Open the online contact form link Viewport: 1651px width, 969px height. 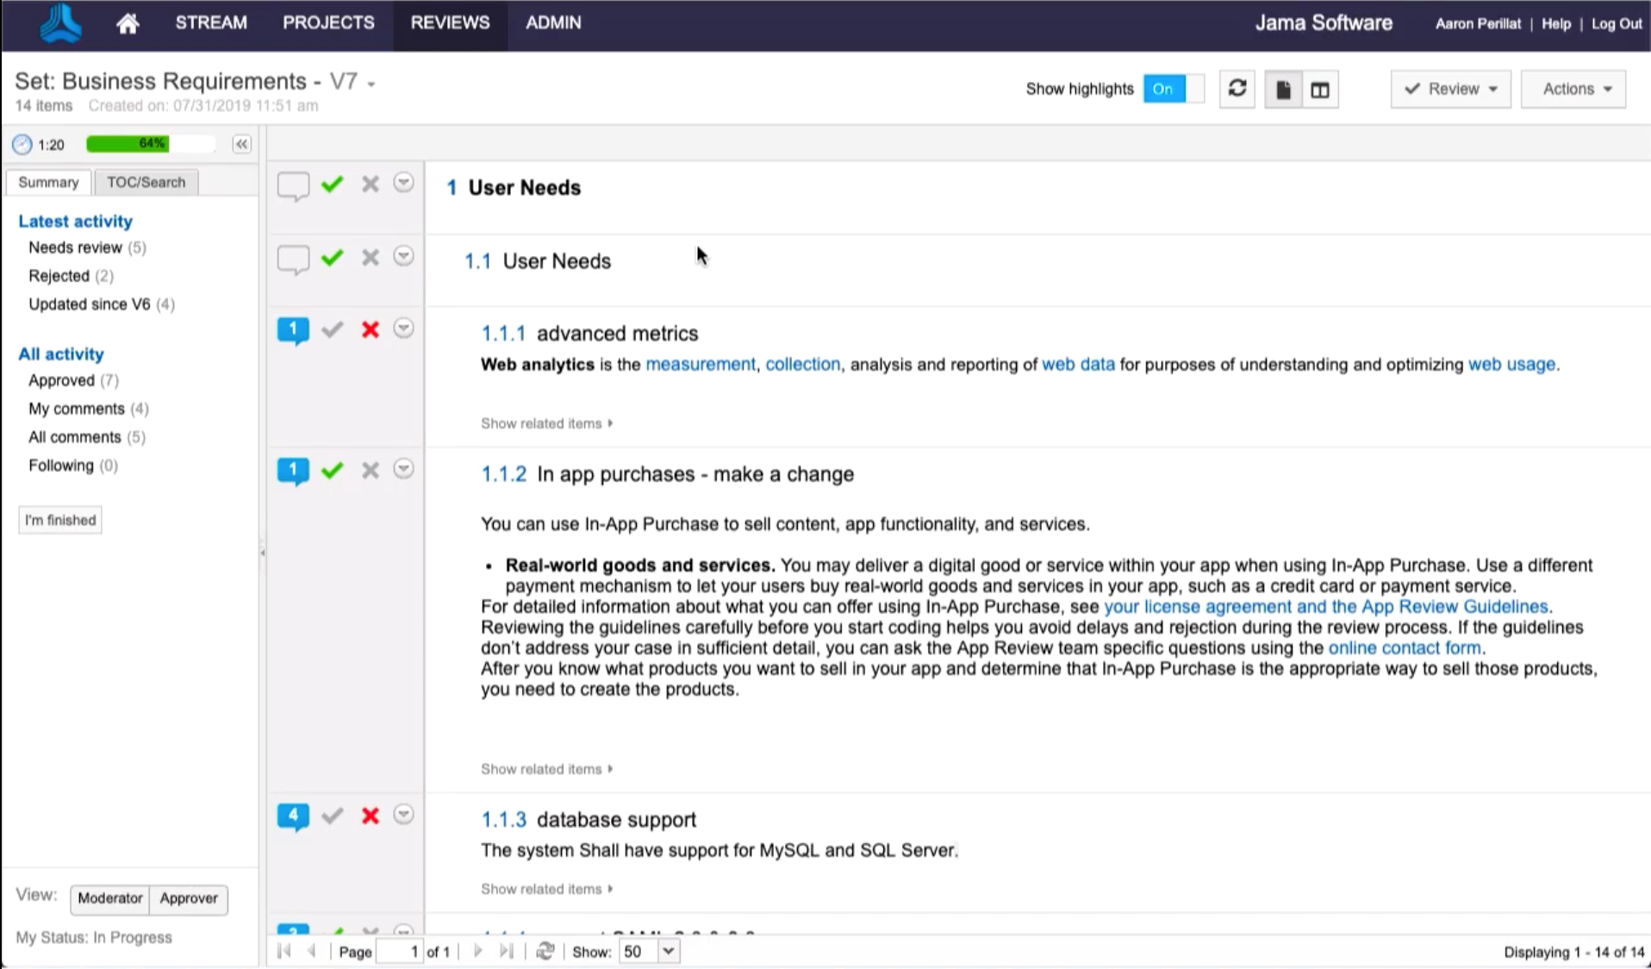pyautogui.click(x=1404, y=648)
